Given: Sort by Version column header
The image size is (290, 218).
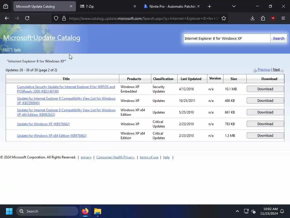Looking at the screenshot, I should click(215, 78).
